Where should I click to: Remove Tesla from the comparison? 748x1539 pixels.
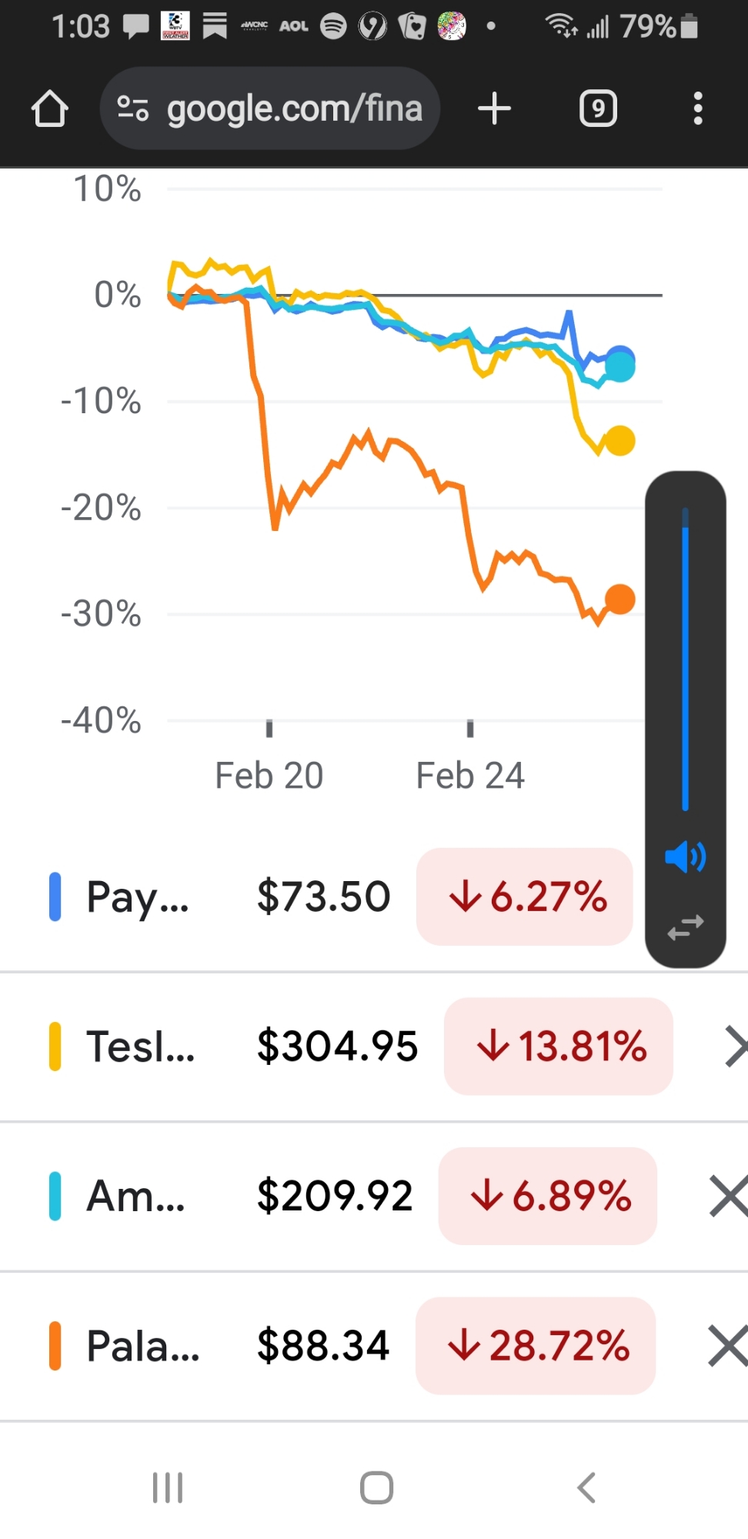[x=736, y=1047]
